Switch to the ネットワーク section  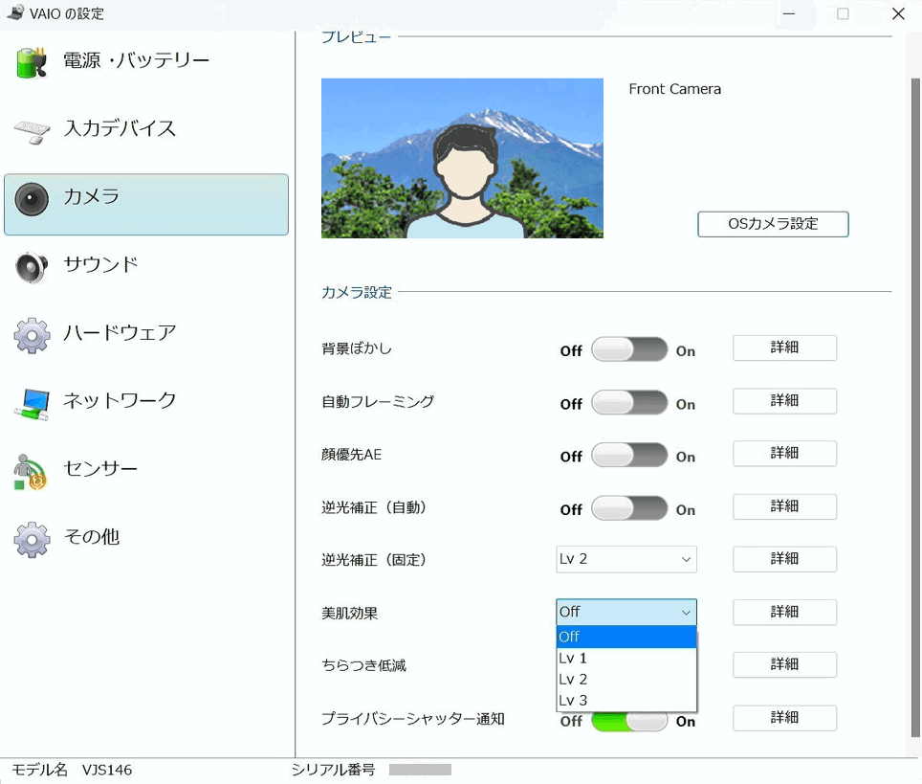coord(120,401)
